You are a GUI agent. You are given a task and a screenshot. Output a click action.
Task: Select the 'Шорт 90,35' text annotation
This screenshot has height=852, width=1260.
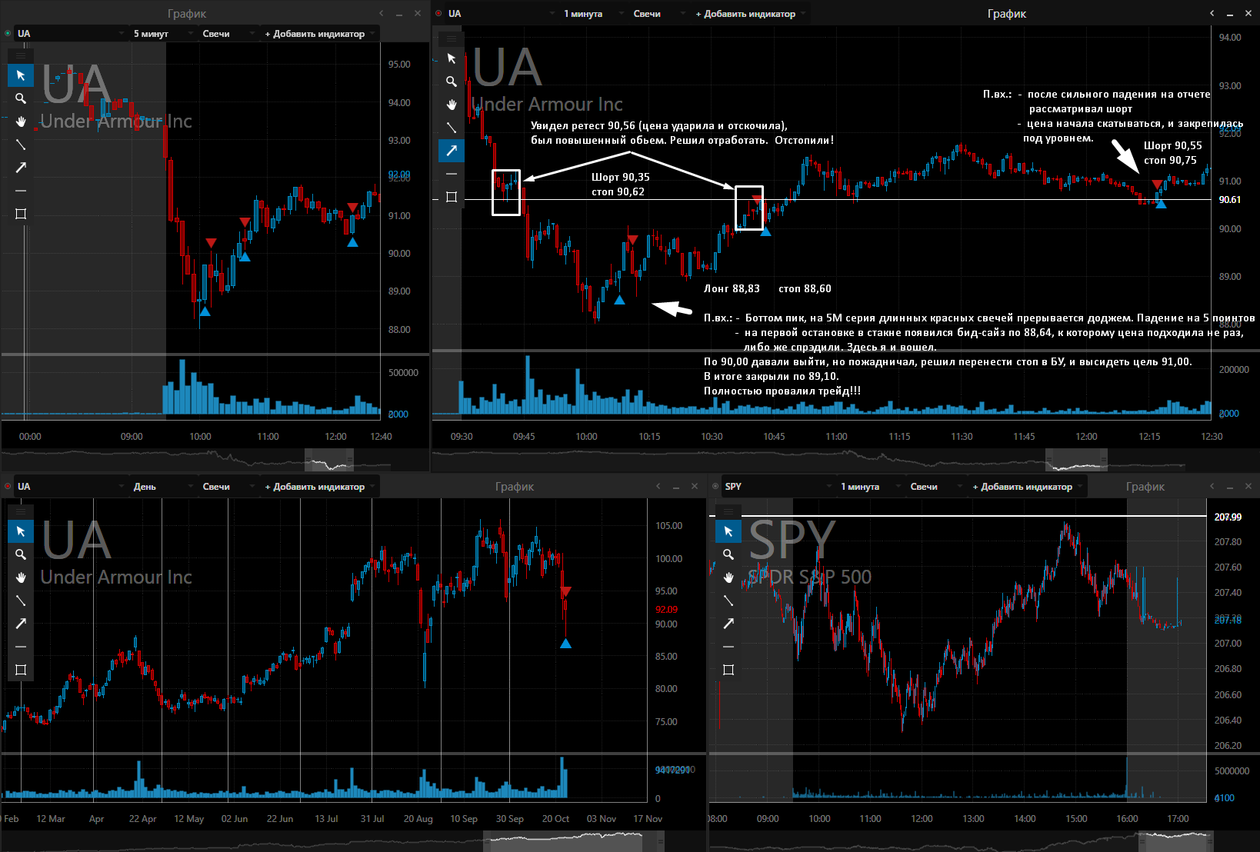(x=620, y=177)
